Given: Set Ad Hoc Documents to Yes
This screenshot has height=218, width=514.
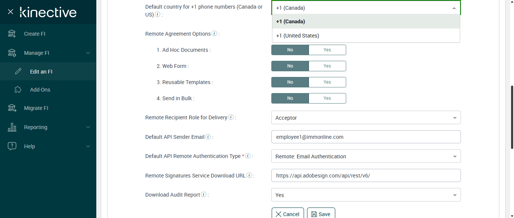Looking at the screenshot, I should click(327, 50).
